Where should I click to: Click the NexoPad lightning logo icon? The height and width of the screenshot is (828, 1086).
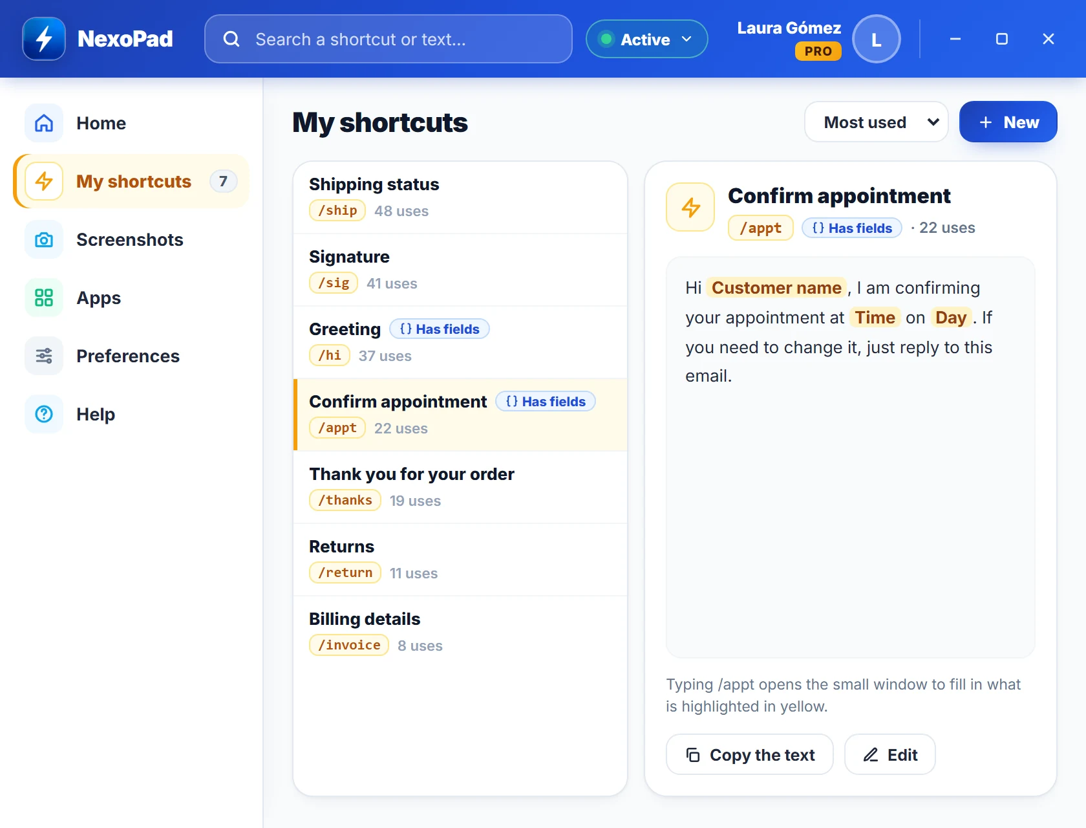pos(44,39)
